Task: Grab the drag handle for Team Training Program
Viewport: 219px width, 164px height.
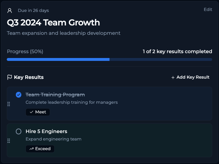Action: (x=9, y=104)
